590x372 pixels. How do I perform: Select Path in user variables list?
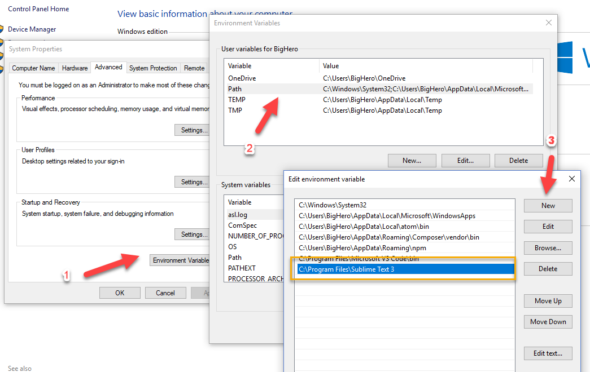[x=235, y=89]
